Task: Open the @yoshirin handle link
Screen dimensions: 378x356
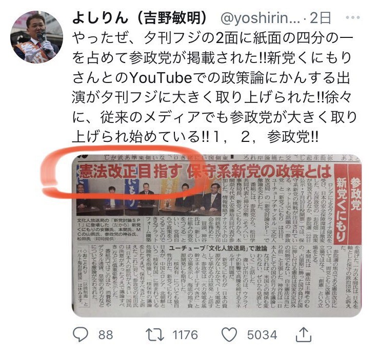Action: point(260,18)
